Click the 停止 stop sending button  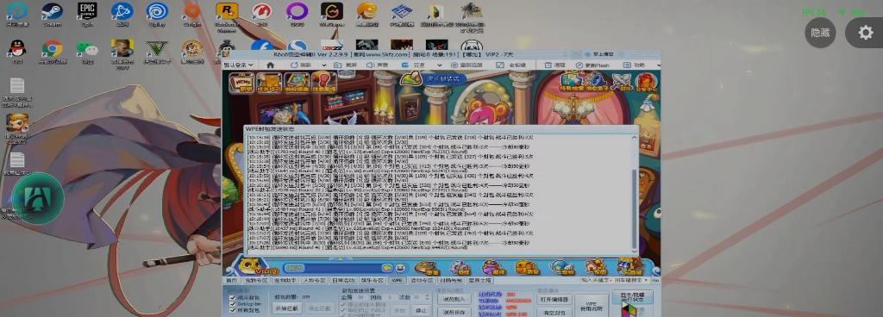pos(420,310)
